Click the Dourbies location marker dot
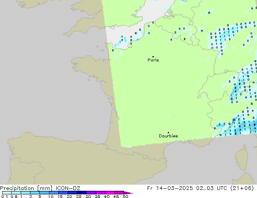This screenshot has height=198, width=257. [x=168, y=133]
